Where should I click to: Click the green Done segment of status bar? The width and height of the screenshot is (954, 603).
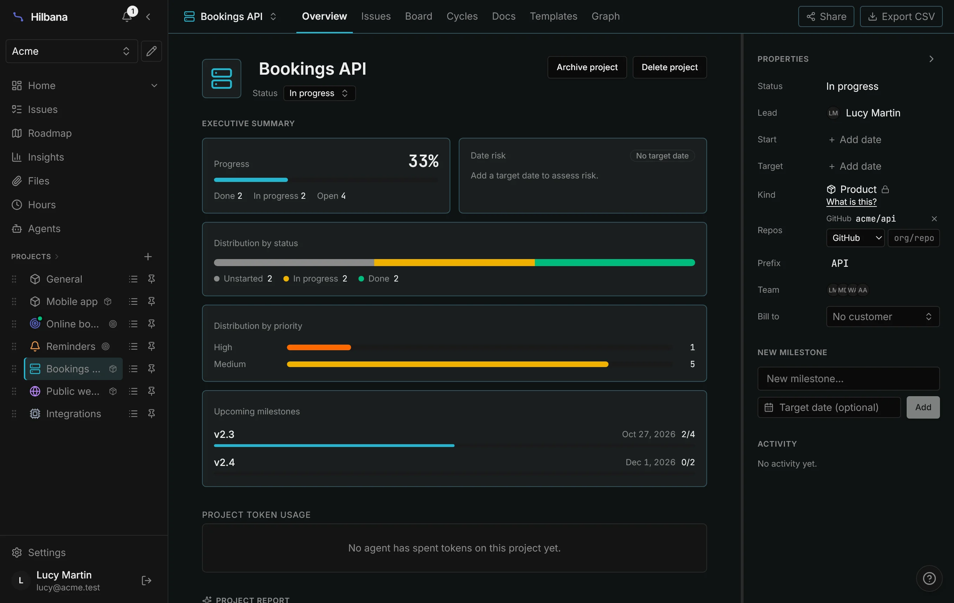614,263
